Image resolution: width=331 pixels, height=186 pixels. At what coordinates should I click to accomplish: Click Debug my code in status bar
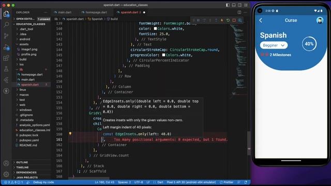point(43,182)
